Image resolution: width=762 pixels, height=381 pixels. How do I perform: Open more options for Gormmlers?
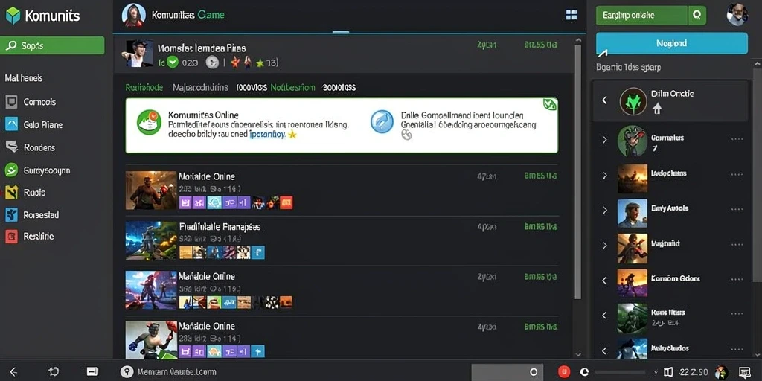(737, 139)
